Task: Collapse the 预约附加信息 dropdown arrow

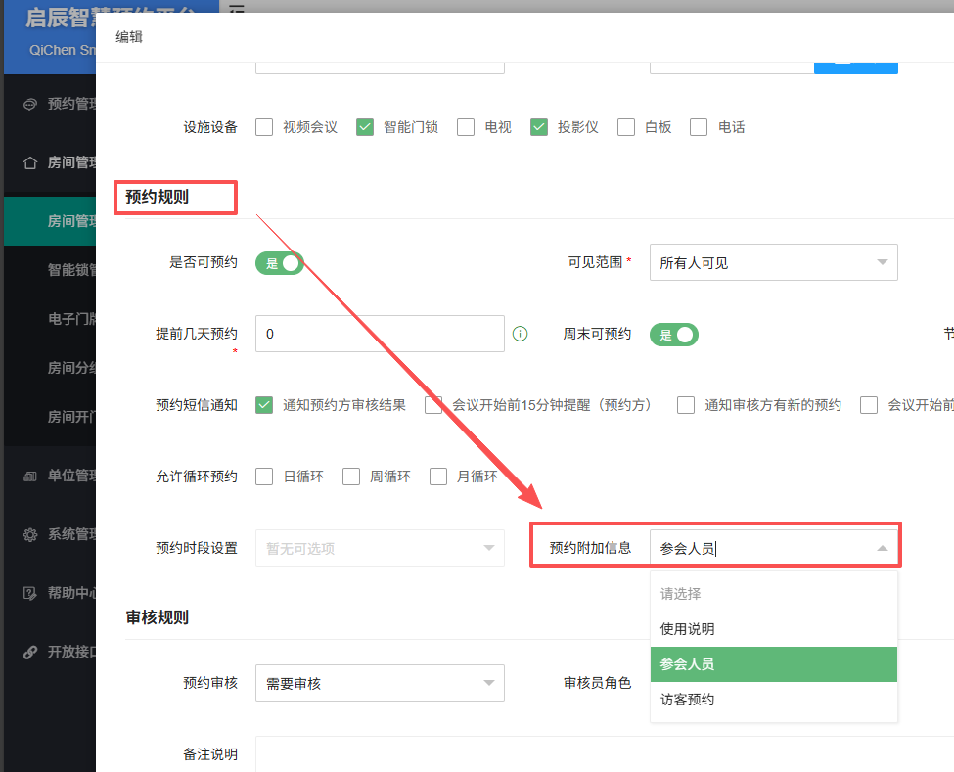Action: (x=882, y=549)
